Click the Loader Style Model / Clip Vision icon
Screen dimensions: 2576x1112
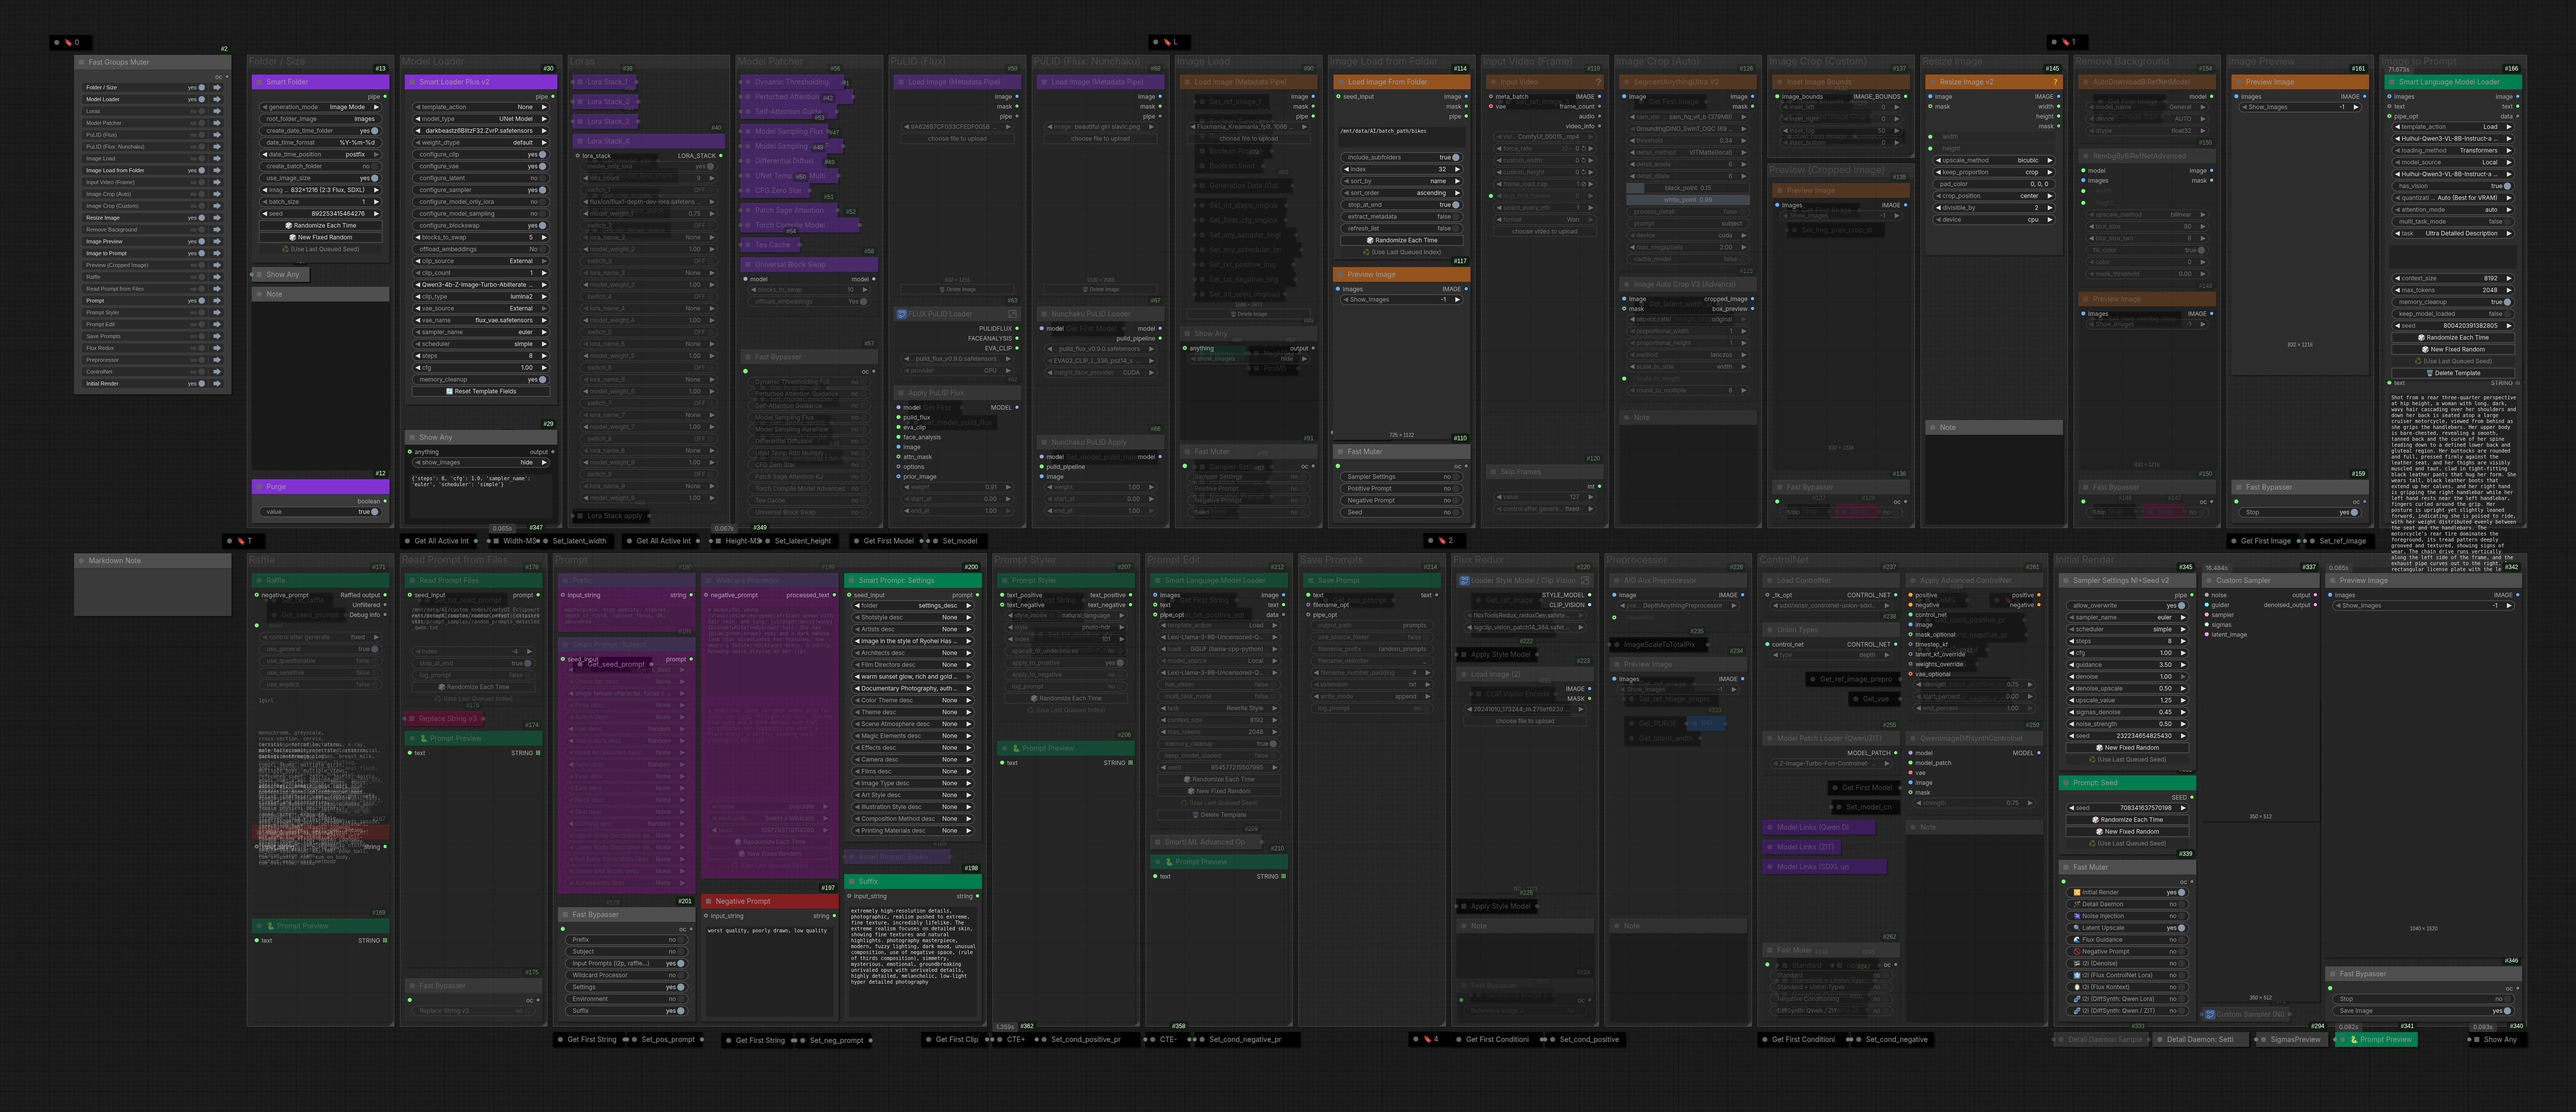[x=1464, y=580]
